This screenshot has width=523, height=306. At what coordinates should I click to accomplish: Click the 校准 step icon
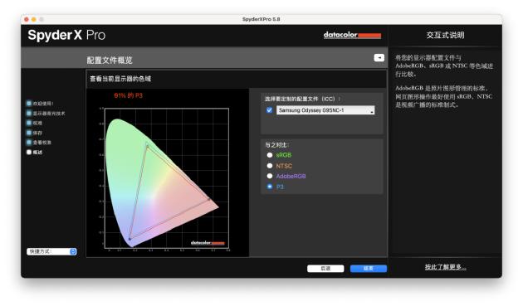coord(29,123)
